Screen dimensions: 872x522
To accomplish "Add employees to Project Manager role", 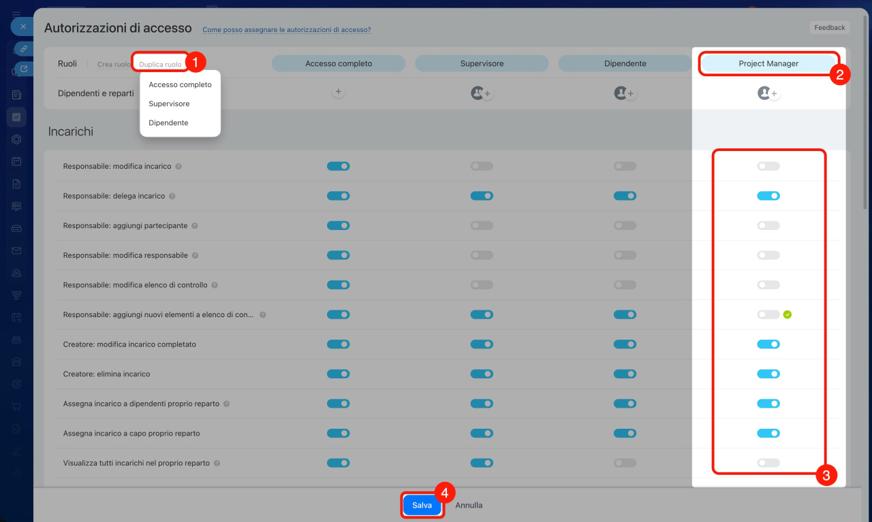I will [x=768, y=93].
